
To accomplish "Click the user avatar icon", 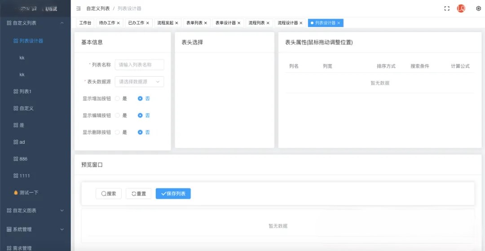I will (461, 9).
